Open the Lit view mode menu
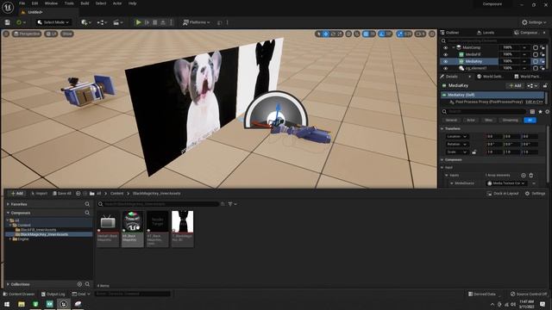552x310 pixels. tap(52, 34)
